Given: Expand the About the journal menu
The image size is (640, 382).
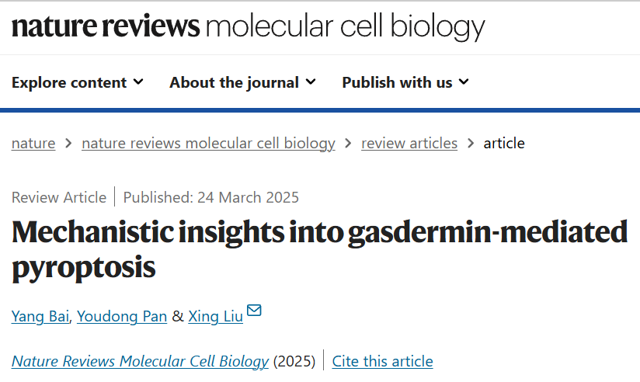Looking at the screenshot, I should 243,82.
